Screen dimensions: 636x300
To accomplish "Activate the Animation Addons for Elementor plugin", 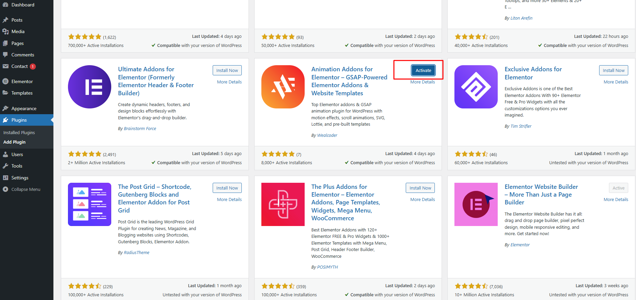I will click(x=423, y=70).
